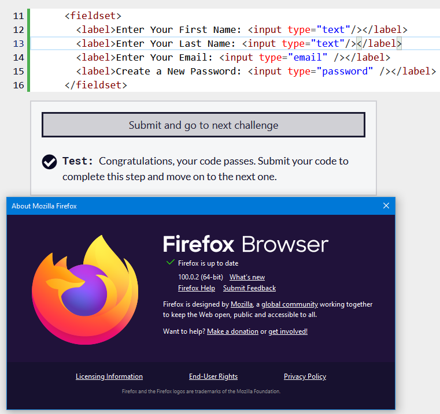Click Make a donation link

[232, 331]
